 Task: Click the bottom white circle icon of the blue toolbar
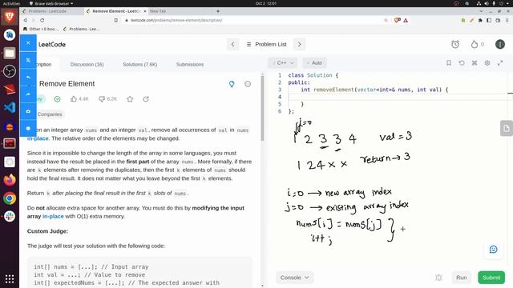(x=28, y=128)
